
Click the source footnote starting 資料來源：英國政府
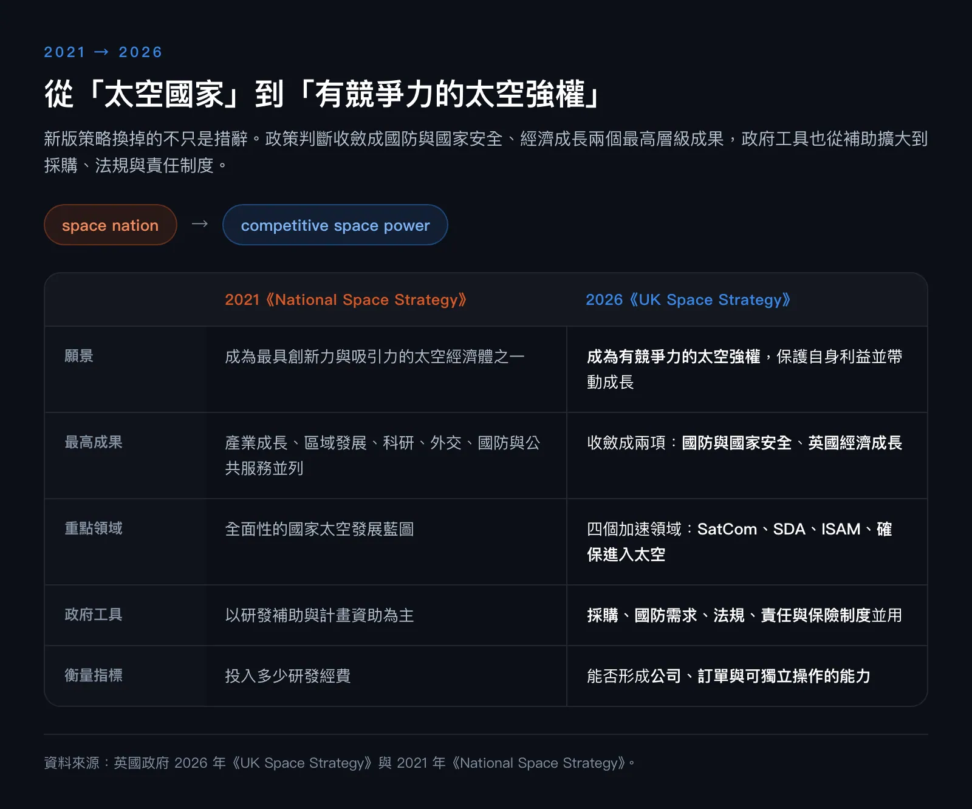point(340,763)
